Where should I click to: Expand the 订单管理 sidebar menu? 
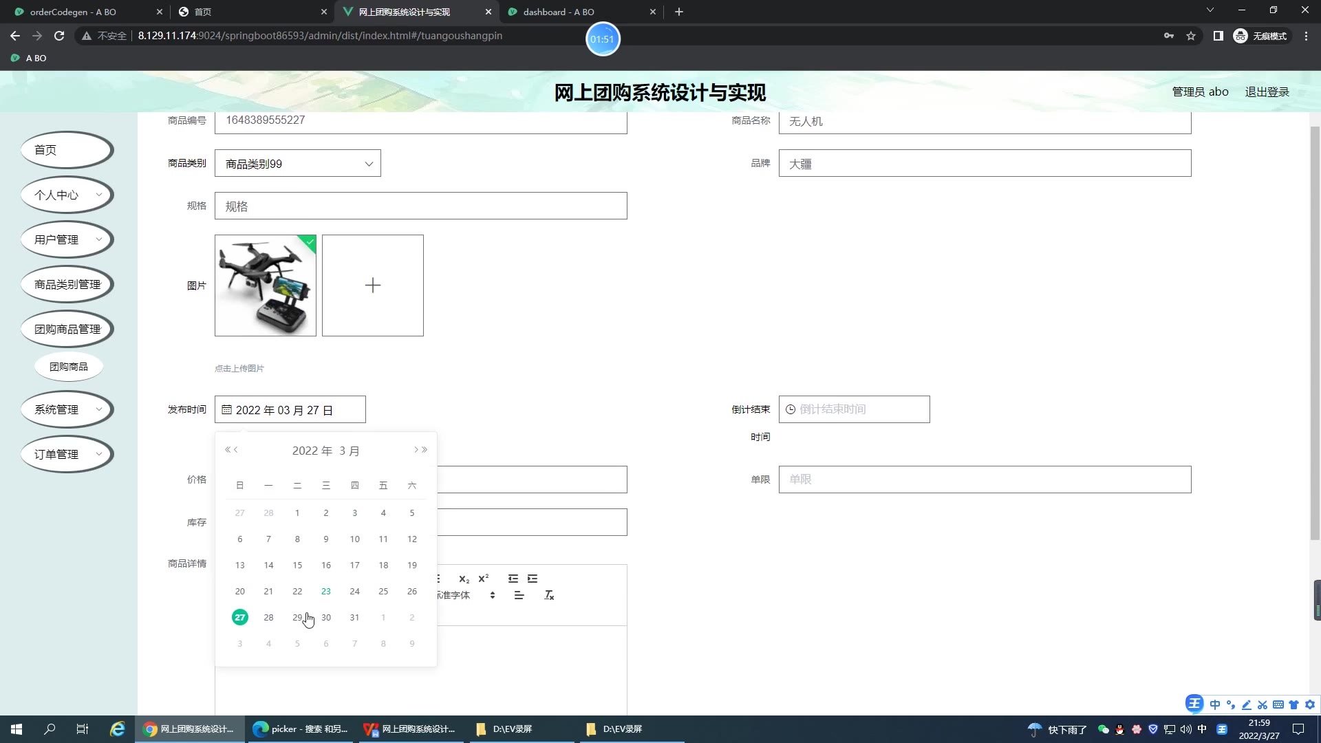[67, 455]
